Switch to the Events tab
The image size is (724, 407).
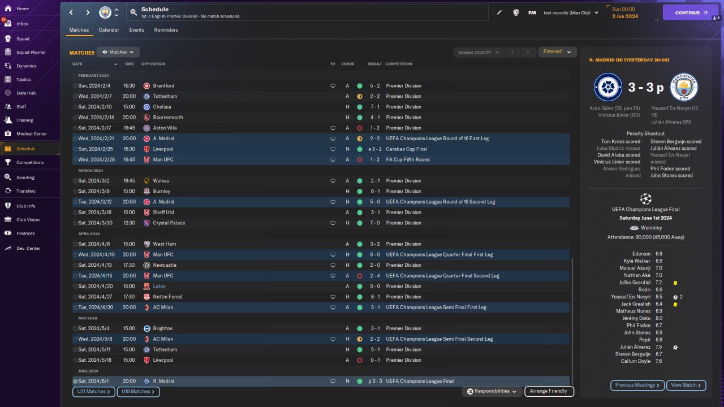(136, 30)
